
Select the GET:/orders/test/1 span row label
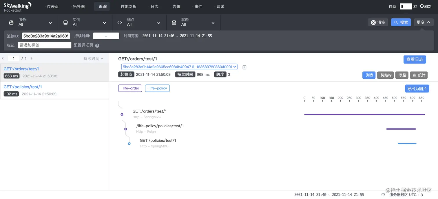click(149, 111)
